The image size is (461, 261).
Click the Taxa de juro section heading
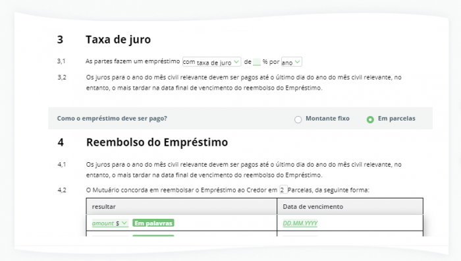pos(118,40)
